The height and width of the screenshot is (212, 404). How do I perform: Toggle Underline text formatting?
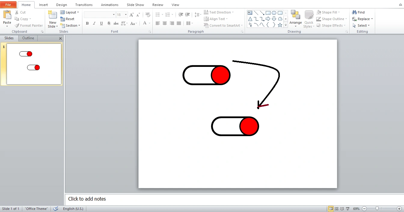point(101,23)
